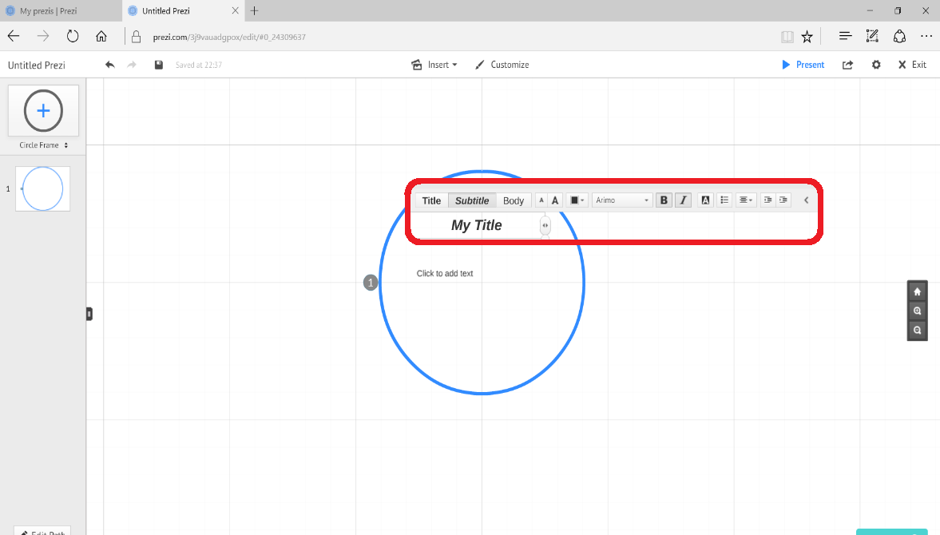This screenshot has width=940, height=535.
Task: Toggle italic formatting in text toolbar
Action: pyautogui.click(x=683, y=200)
